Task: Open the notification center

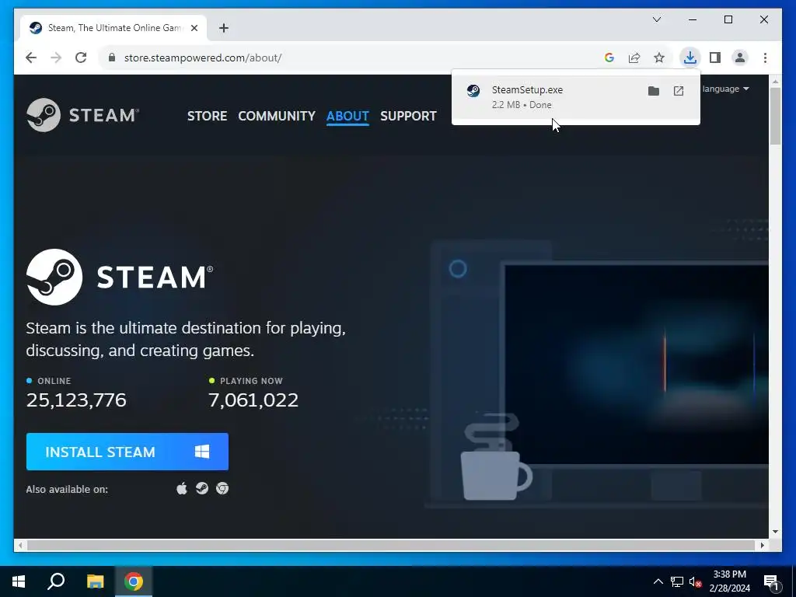Action: 772,581
